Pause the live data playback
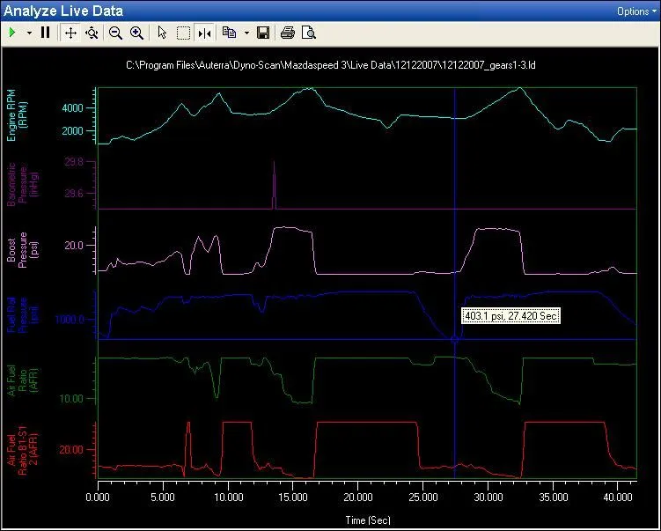Viewport: 661px width, 531px height. pos(45,33)
